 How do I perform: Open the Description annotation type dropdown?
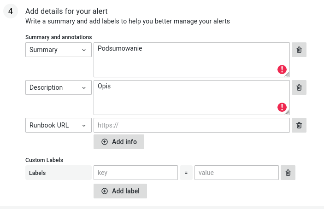coord(59,87)
